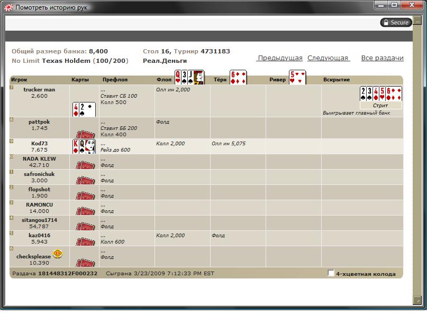Open the previous hand via Предыдущая link
Viewport: 427px width, 317px height.
[279, 58]
